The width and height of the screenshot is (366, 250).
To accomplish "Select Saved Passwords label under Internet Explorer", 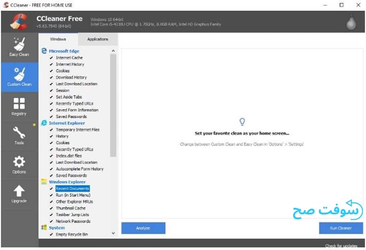I will tap(71, 175).
